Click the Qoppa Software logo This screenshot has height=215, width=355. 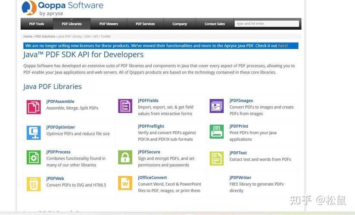[x=62, y=9]
